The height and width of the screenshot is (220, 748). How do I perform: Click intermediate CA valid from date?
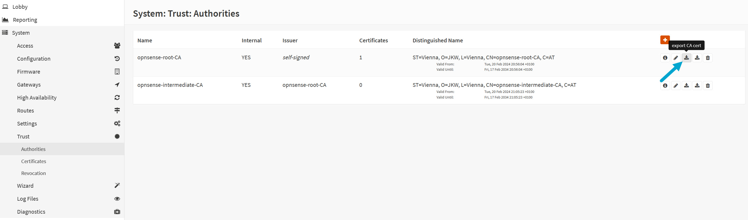pos(509,92)
